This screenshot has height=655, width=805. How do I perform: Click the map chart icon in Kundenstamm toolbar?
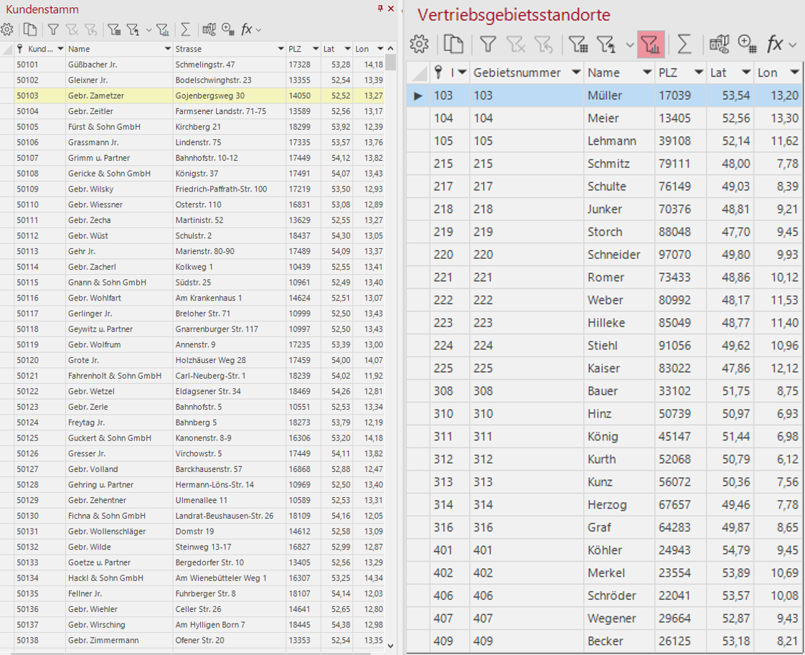[209, 29]
